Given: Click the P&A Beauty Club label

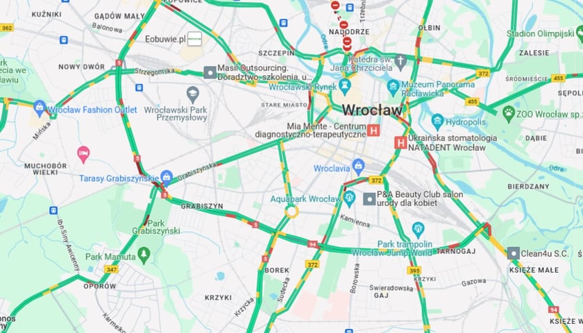Looking at the screenshot, I should point(420,198).
